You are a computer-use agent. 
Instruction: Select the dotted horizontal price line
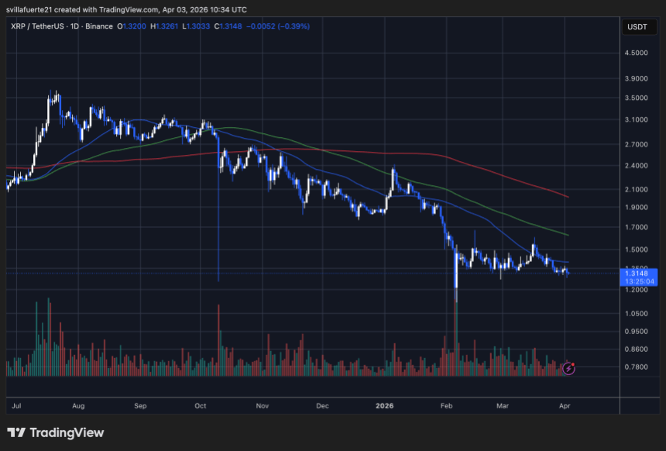310,273
